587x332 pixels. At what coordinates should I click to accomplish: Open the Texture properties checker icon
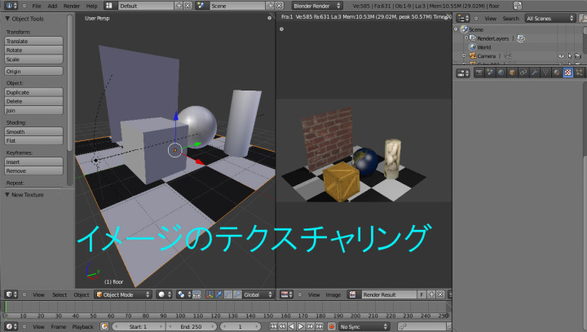tap(567, 73)
